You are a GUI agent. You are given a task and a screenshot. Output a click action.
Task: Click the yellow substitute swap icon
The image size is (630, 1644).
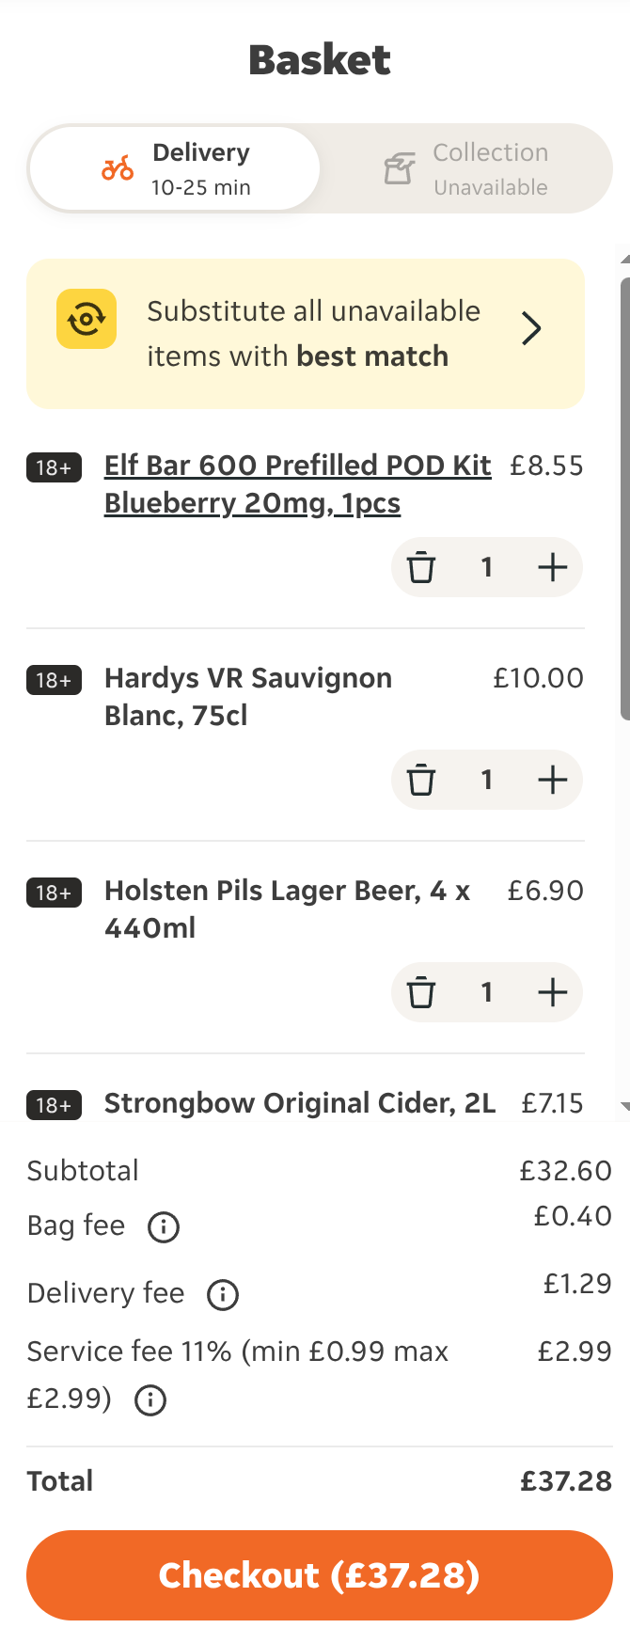tap(87, 319)
